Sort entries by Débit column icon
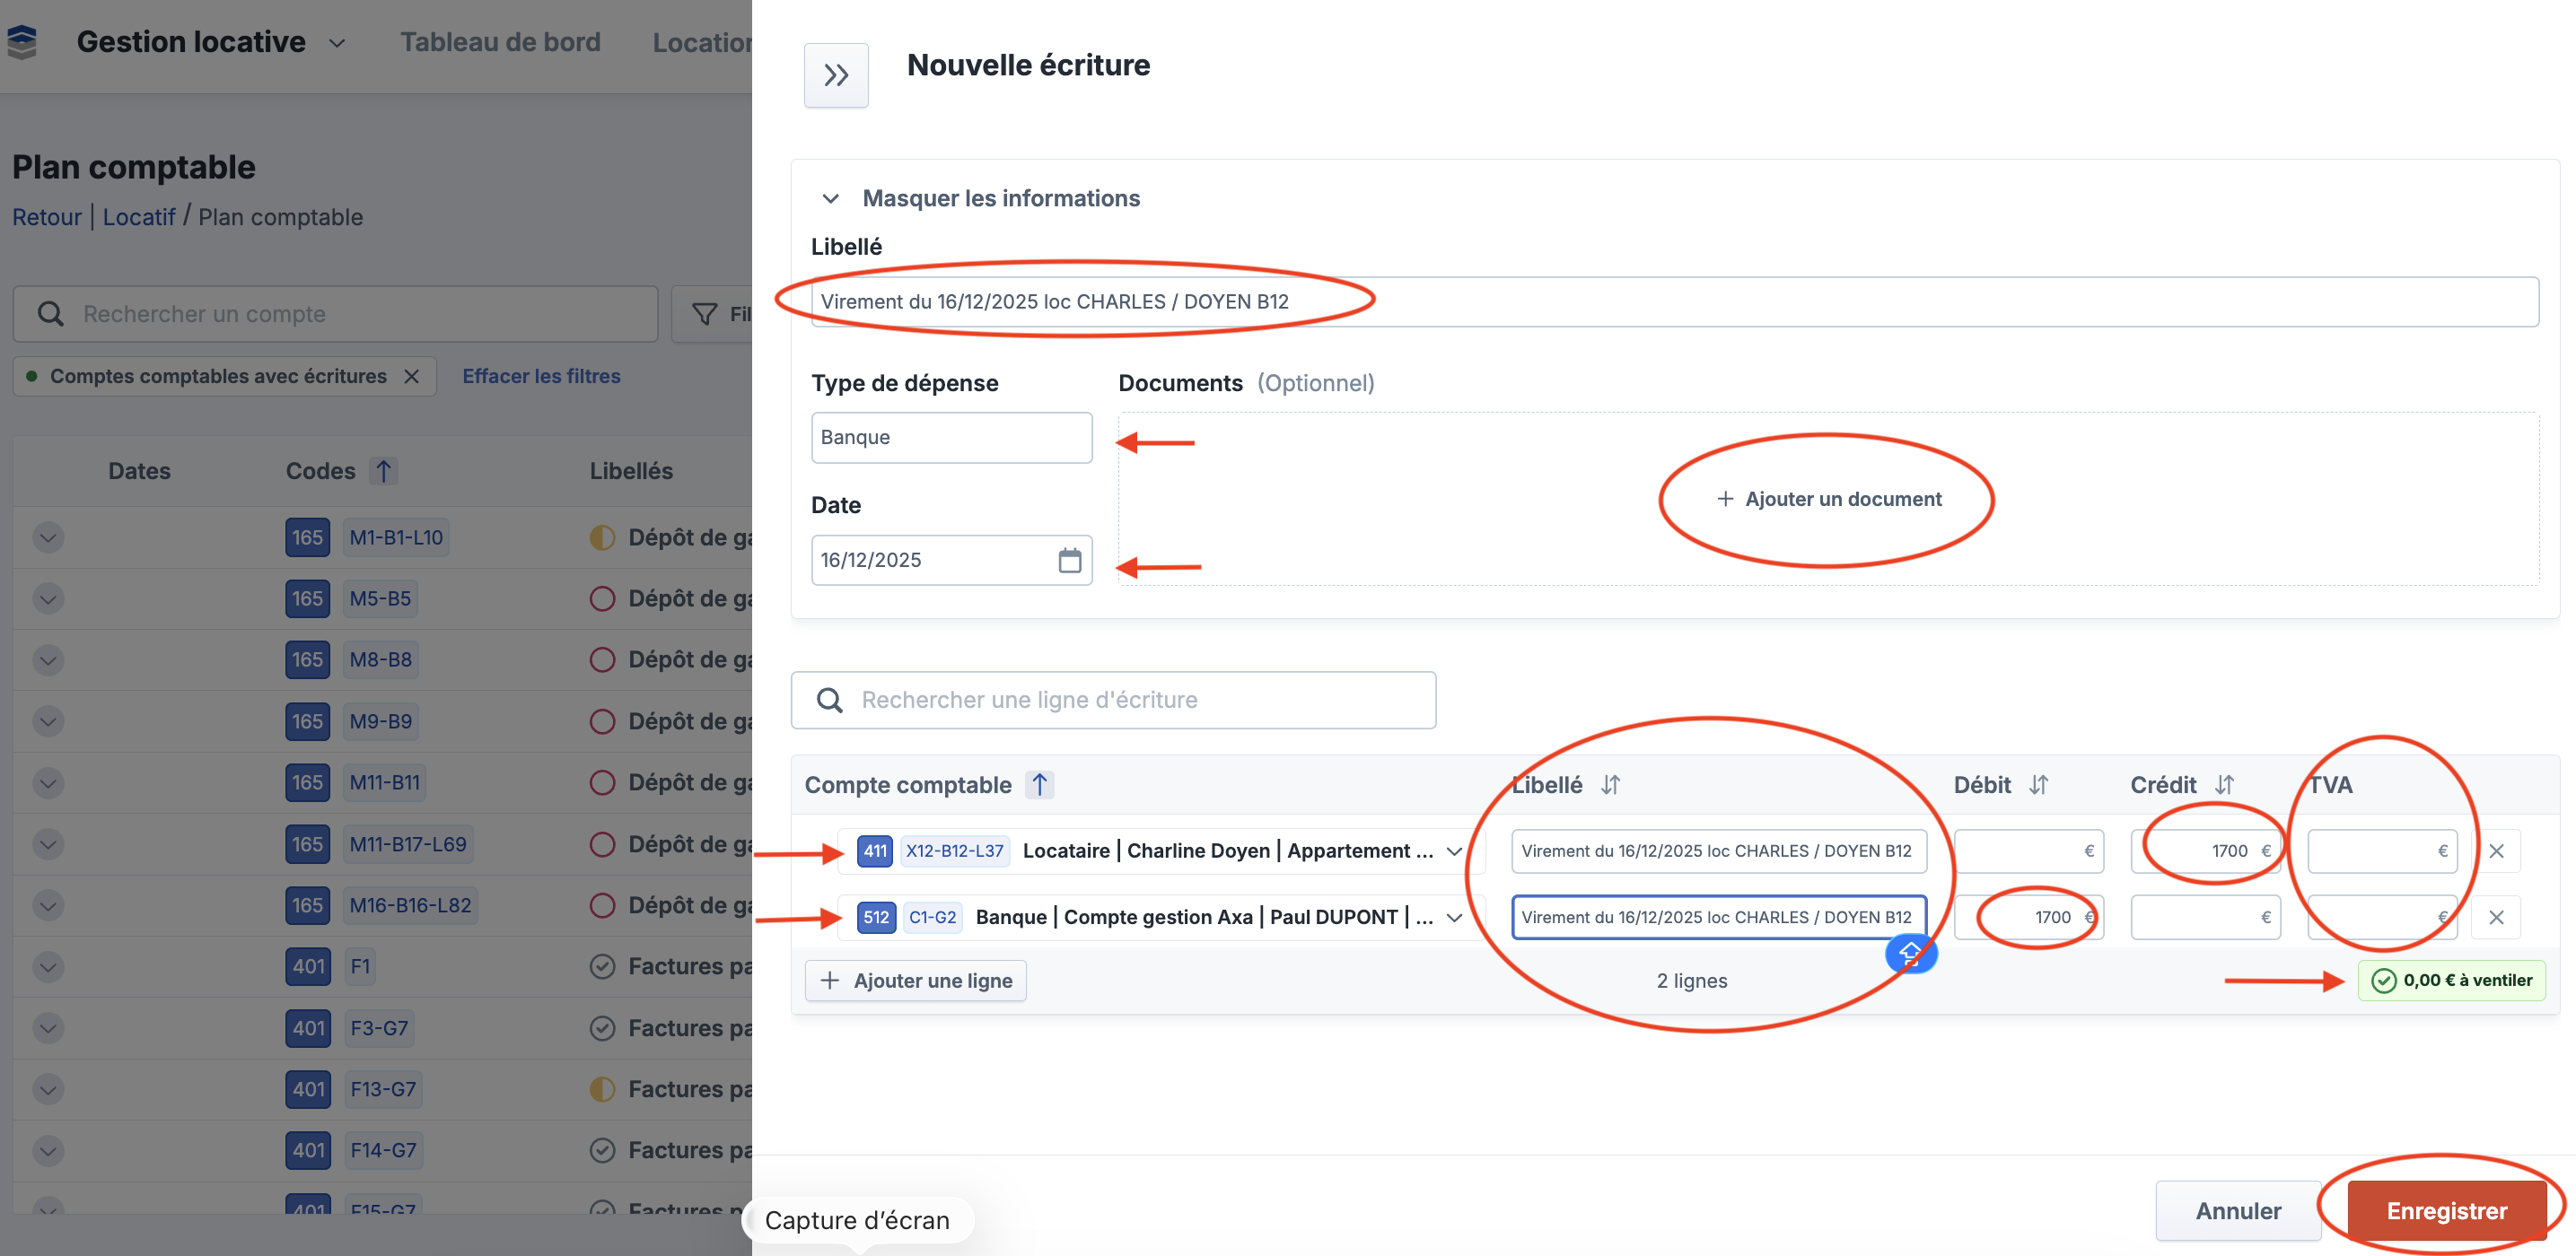The width and height of the screenshot is (2576, 1256). point(2038,785)
